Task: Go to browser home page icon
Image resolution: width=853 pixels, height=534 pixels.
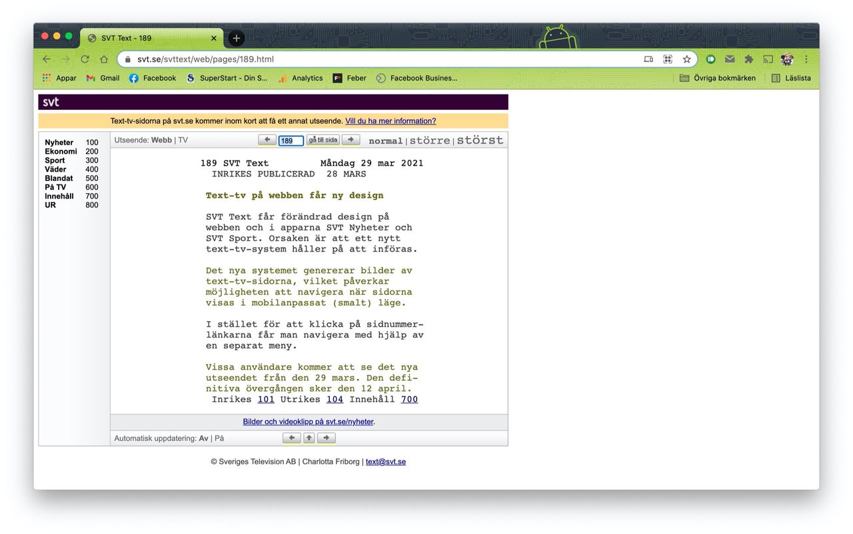Action: pos(104,59)
